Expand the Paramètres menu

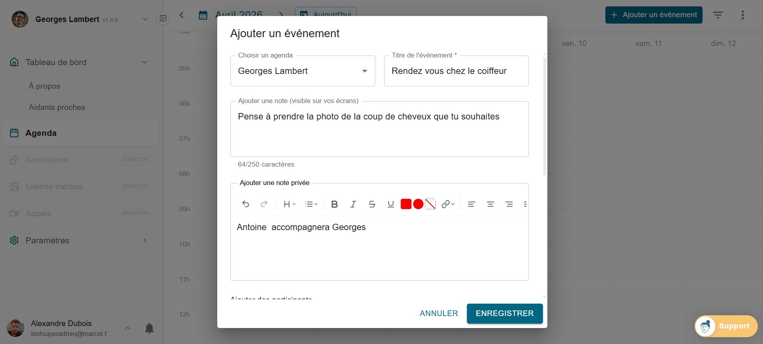(x=47, y=240)
